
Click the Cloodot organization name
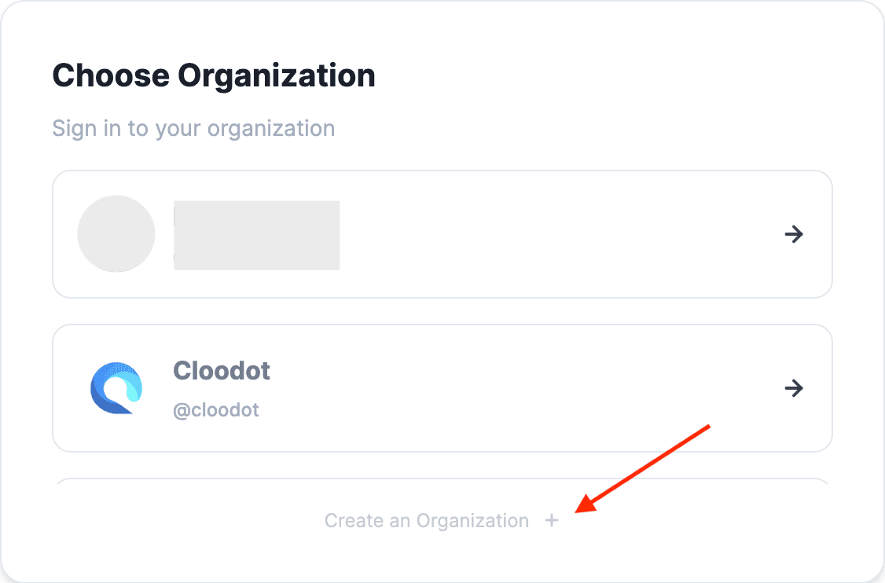(222, 370)
